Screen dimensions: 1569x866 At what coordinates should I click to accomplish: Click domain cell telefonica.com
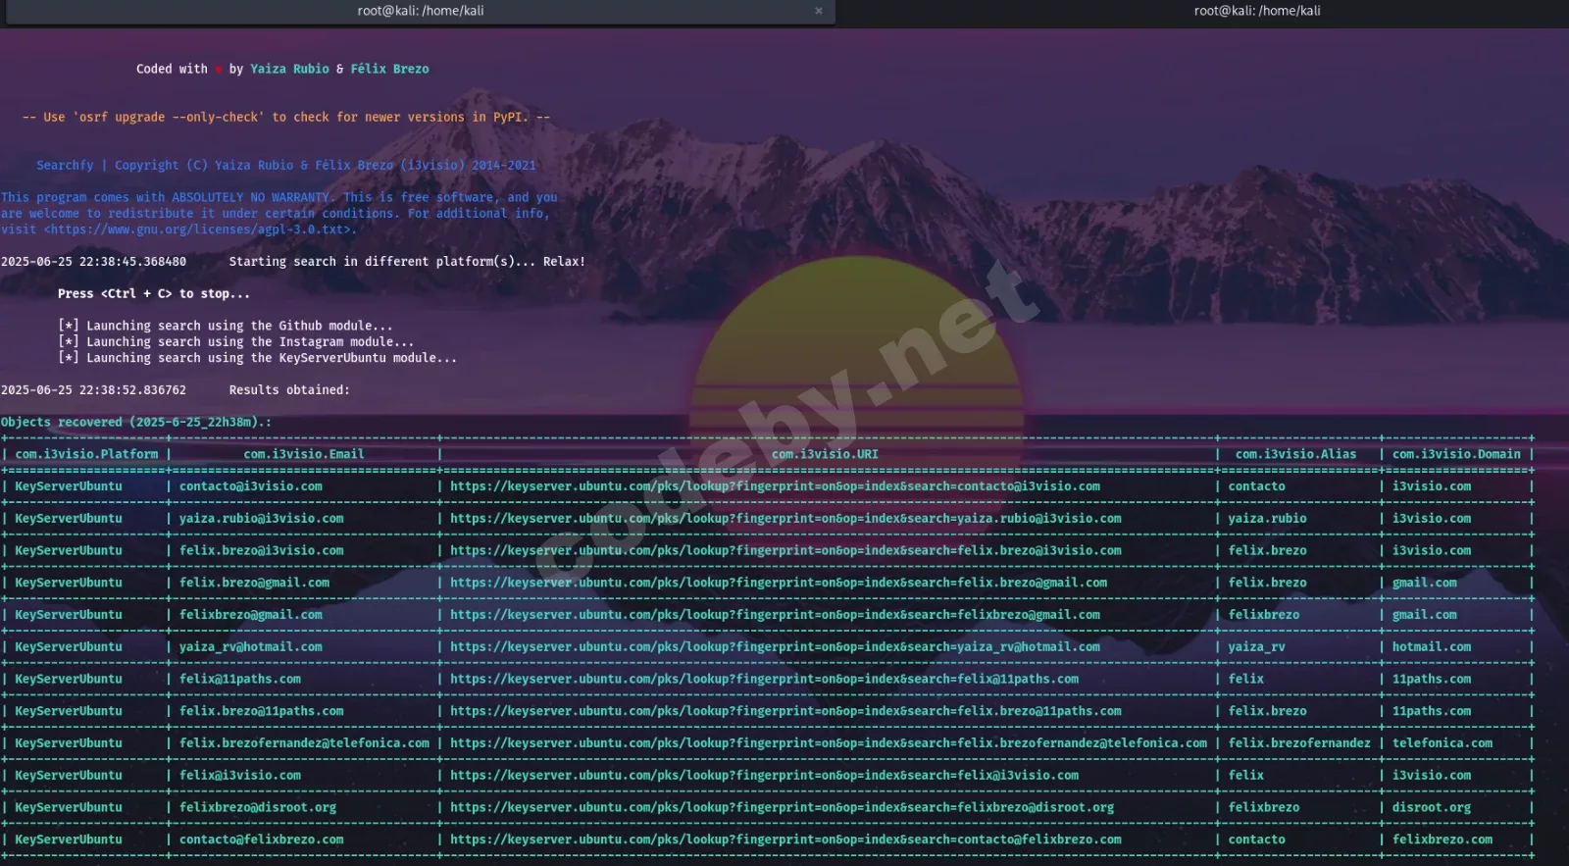(1442, 743)
